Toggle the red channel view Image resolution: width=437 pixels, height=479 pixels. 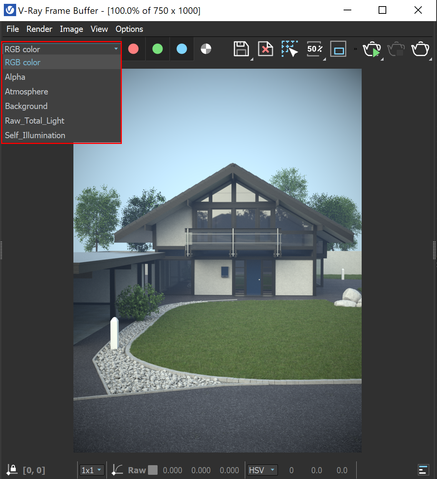133,49
